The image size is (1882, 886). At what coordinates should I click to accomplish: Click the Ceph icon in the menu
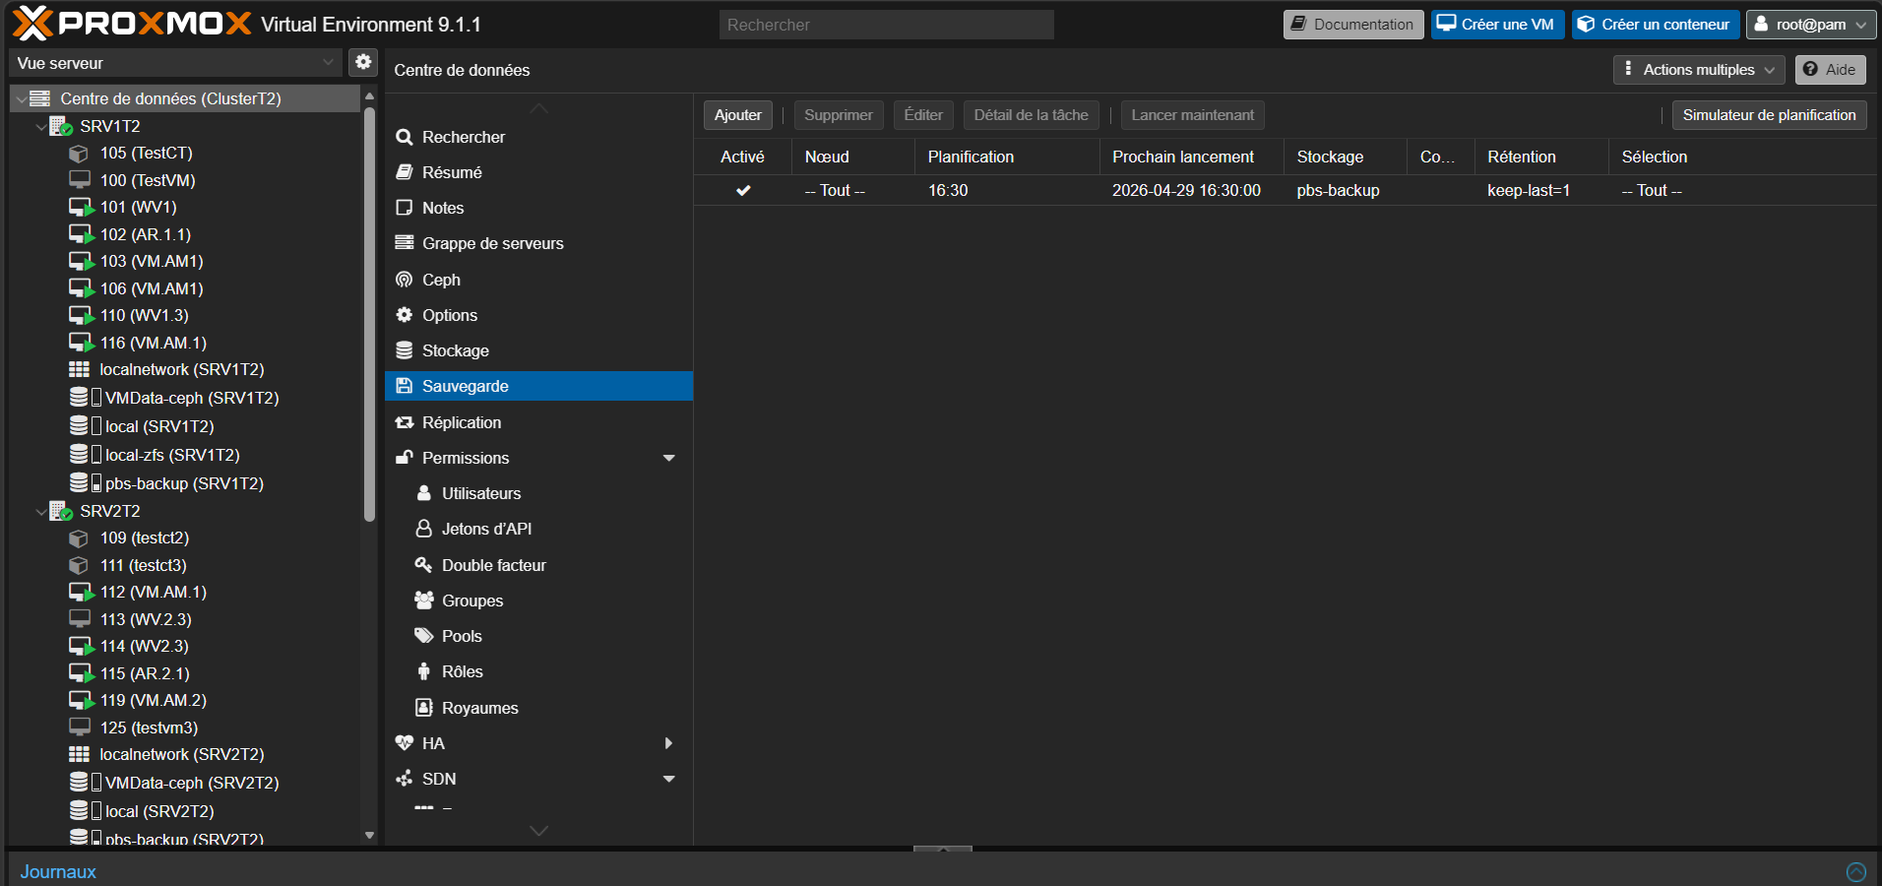(404, 280)
